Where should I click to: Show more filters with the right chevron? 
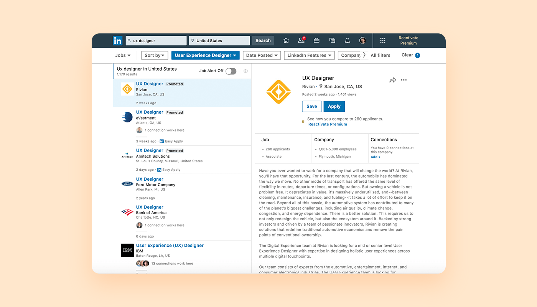coord(364,55)
